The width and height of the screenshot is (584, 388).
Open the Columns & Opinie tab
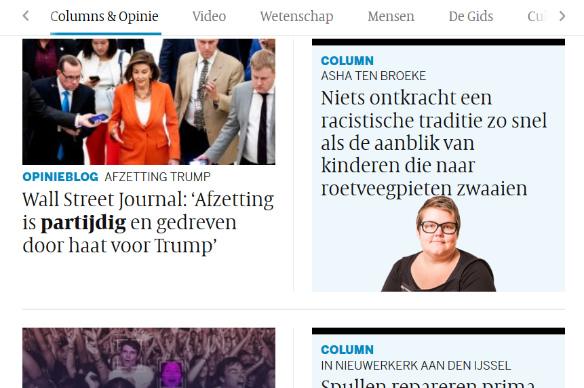pyautogui.click(x=104, y=16)
